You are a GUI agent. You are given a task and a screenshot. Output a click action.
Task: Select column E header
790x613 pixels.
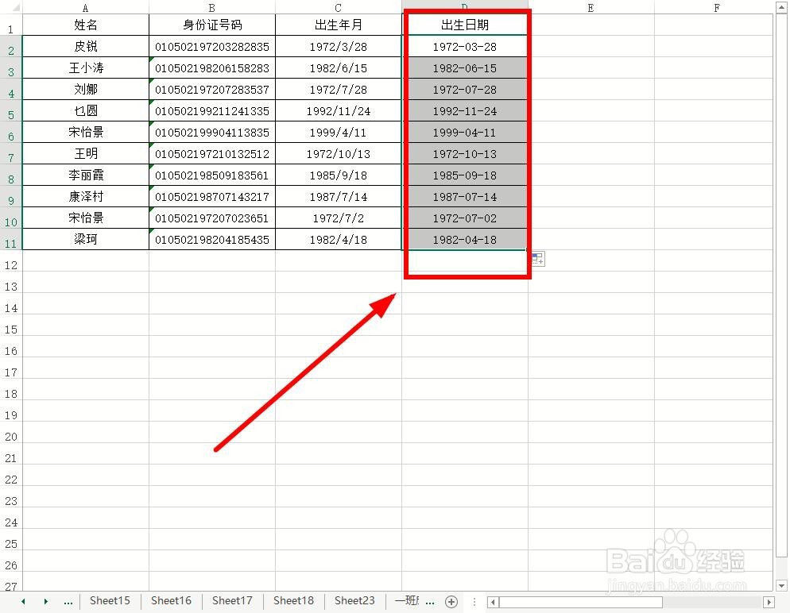point(591,8)
